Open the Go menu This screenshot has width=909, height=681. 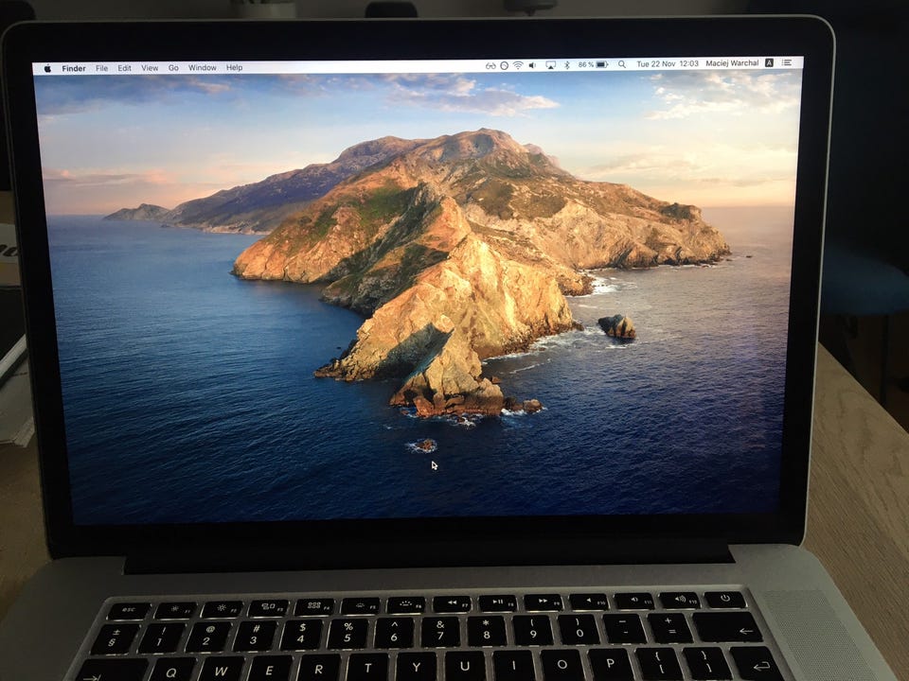(x=173, y=68)
